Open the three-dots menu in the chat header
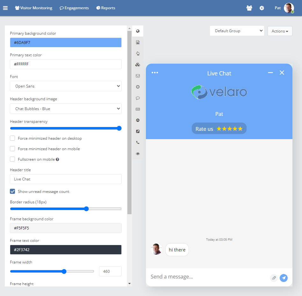 pyautogui.click(x=155, y=73)
